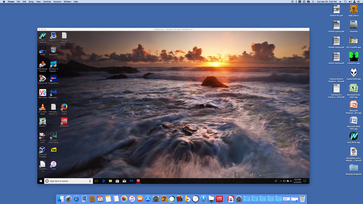Open the Windows Start menu

tap(41, 181)
